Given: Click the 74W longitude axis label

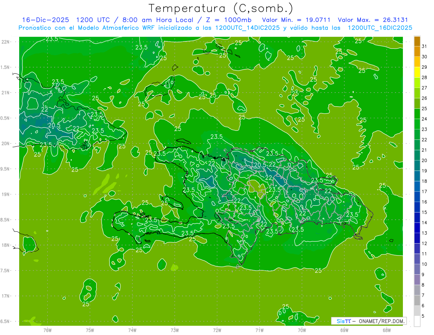Looking at the screenshot, I should click(132, 330).
